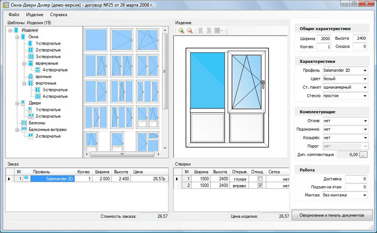
Task: Click the Ширина width input field
Action: click(325, 39)
